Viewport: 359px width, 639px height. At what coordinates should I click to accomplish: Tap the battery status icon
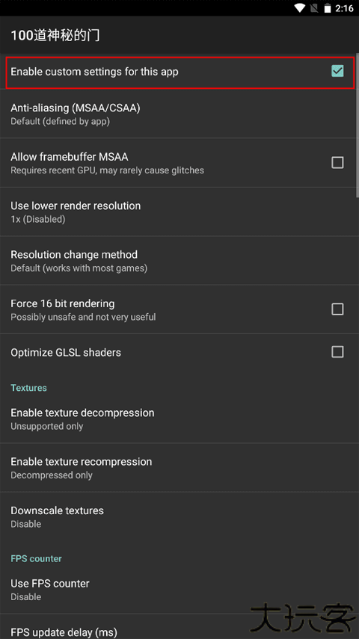[327, 8]
